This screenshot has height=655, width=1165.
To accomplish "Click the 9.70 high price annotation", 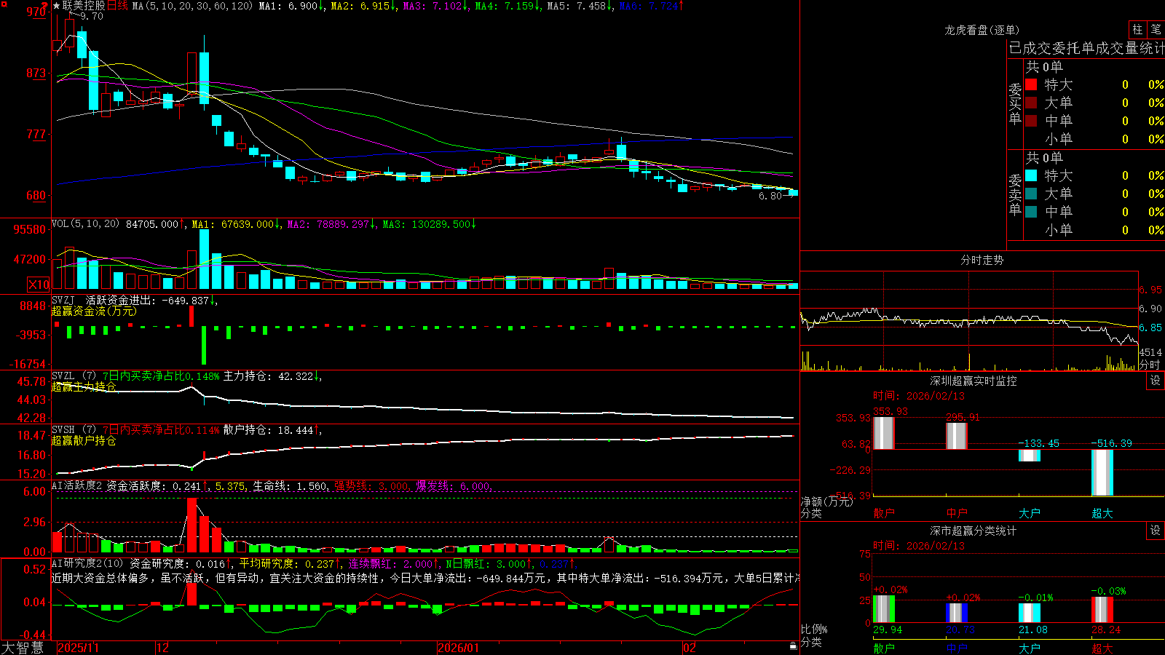I will pyautogui.click(x=91, y=16).
